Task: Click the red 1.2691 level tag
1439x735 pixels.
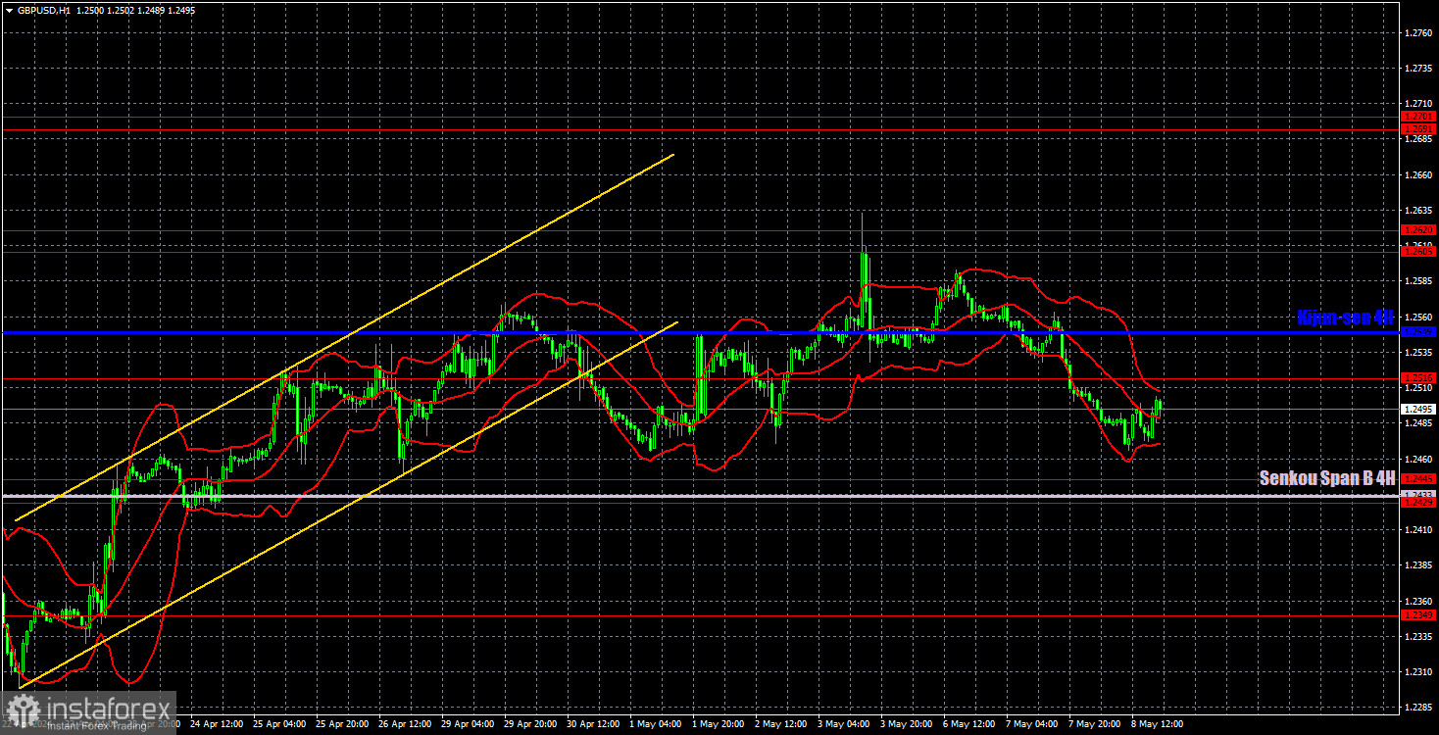Action: 1417,128
